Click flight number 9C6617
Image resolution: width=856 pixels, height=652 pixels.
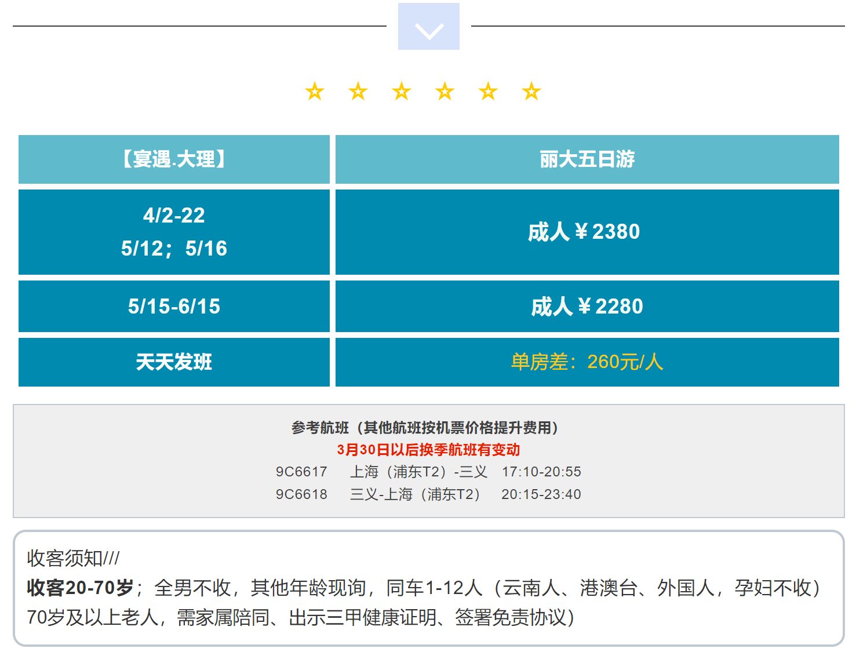tap(301, 472)
